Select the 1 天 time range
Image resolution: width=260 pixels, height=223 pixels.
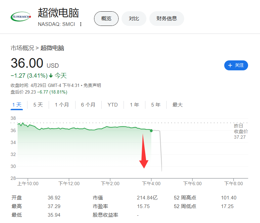[17, 105]
